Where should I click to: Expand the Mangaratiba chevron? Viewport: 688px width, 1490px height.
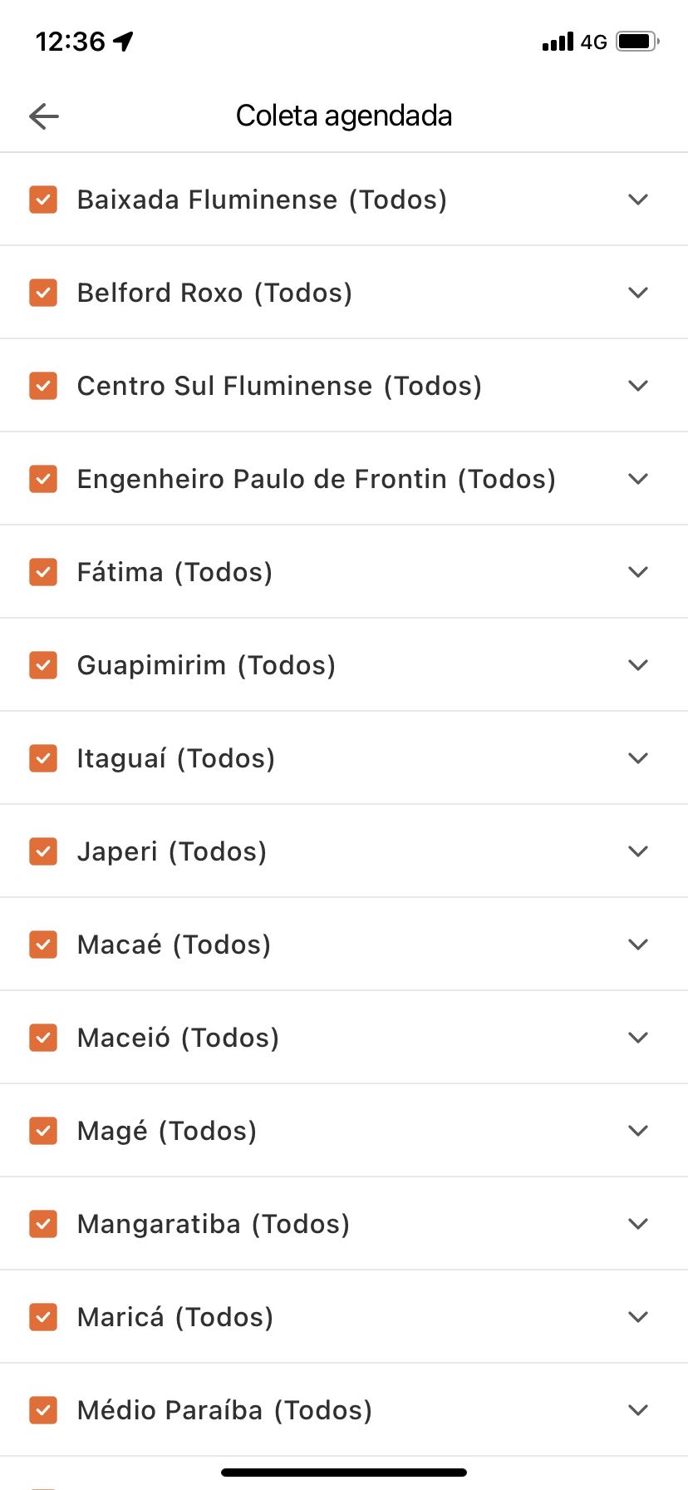click(638, 1224)
